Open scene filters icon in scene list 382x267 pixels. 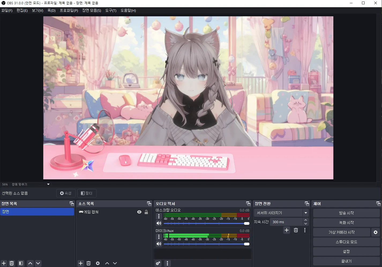coord(21,263)
